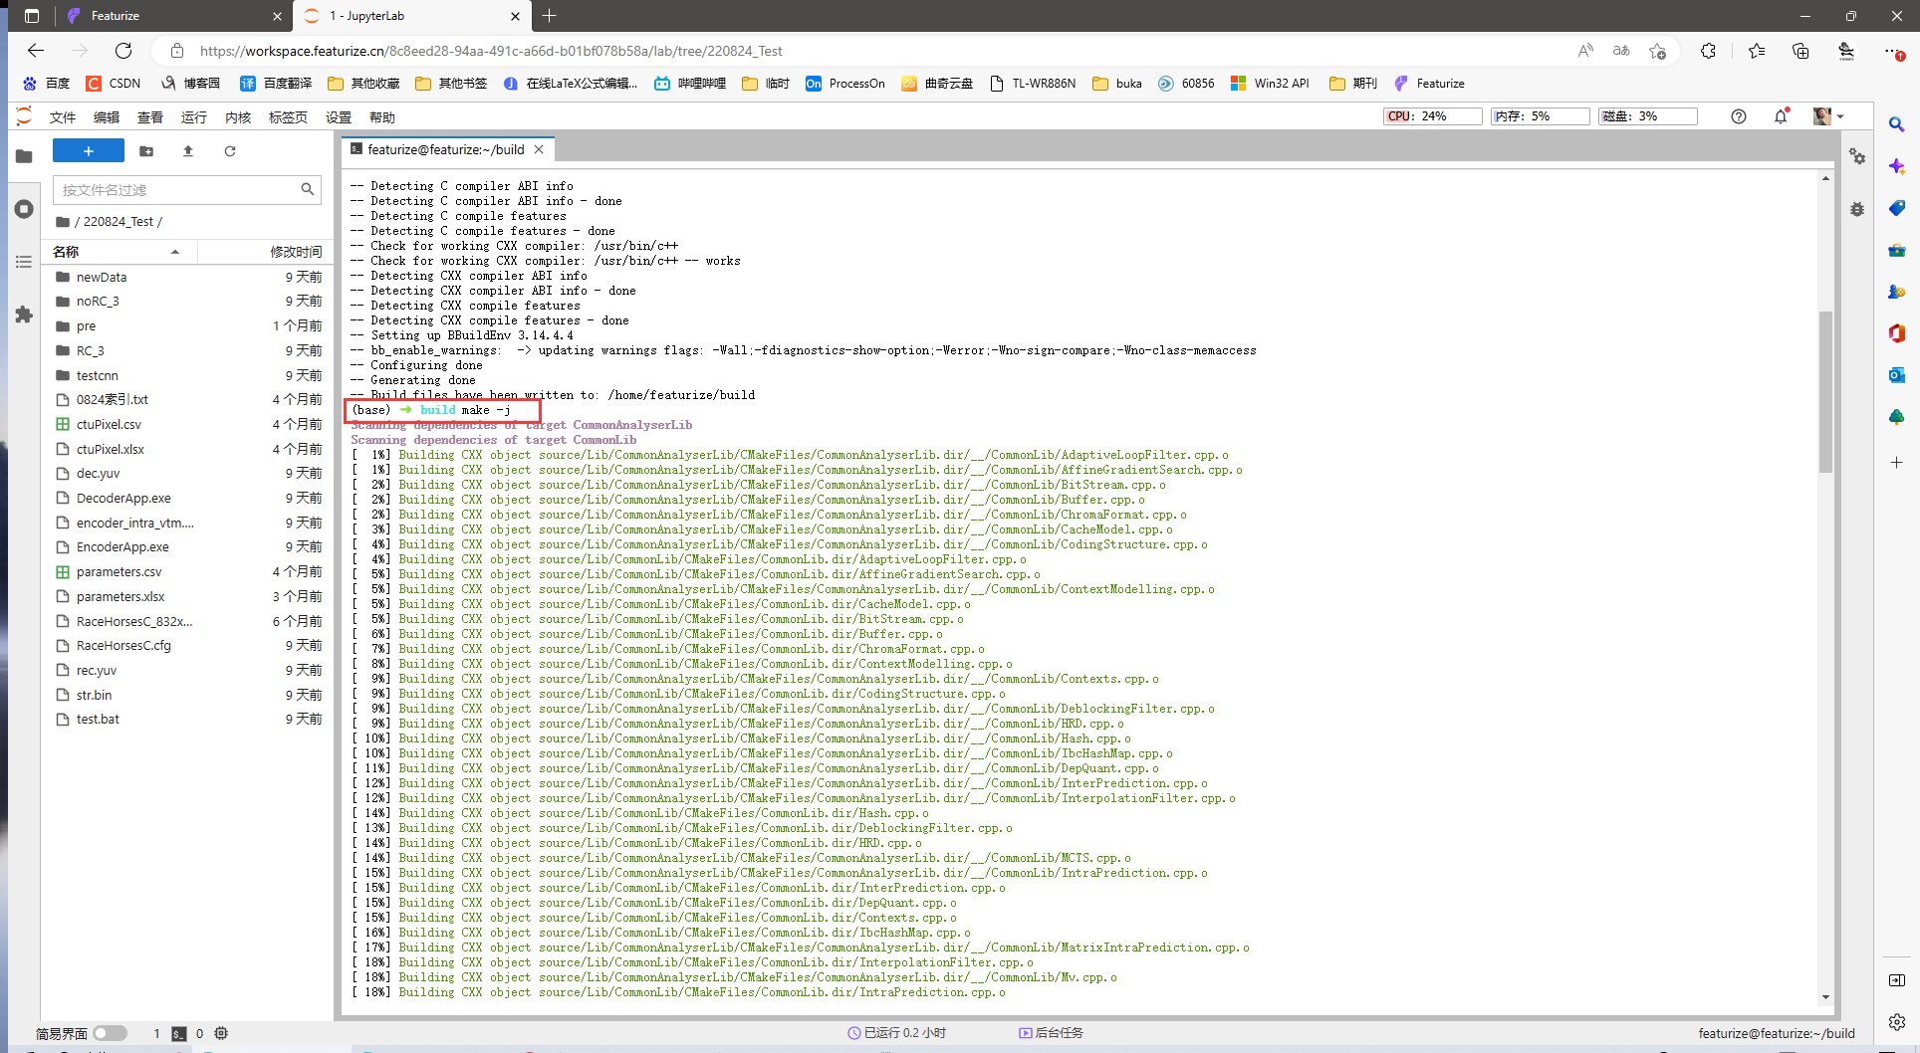This screenshot has height=1053, width=1920.
Task: Open Edge sidebar settings gear
Action: 1896,1022
